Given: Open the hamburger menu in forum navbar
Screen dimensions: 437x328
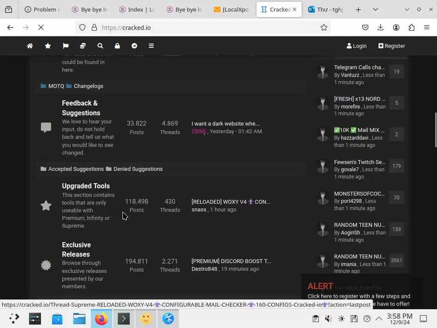Looking at the screenshot, I should tap(151, 46).
